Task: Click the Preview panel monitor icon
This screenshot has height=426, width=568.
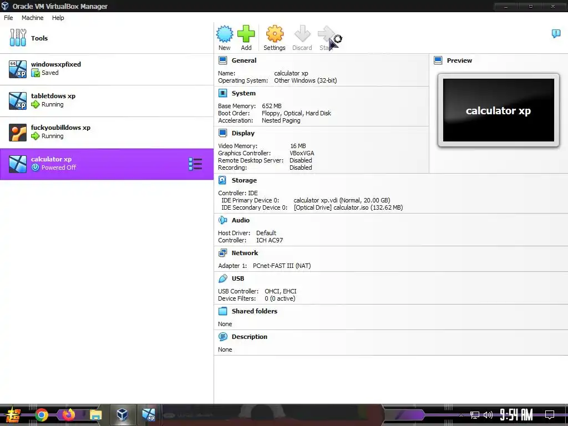Action: pos(438,60)
